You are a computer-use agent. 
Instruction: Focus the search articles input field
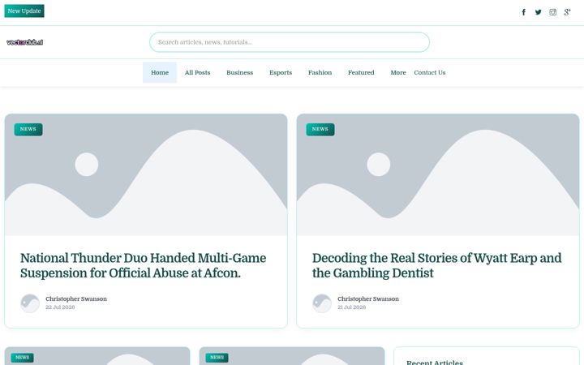pyautogui.click(x=290, y=42)
